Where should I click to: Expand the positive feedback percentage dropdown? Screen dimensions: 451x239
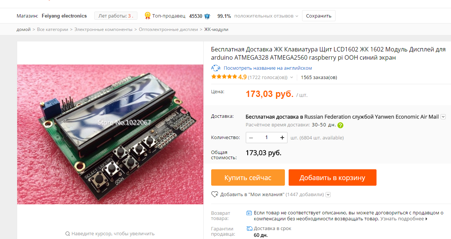[297, 16]
